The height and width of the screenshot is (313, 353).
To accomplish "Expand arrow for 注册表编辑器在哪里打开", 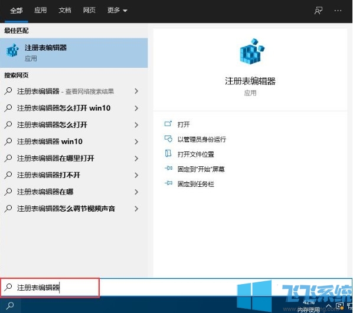I will click(x=136, y=159).
